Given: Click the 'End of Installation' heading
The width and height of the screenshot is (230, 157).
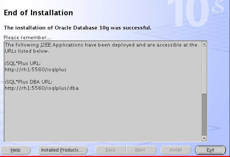Looking at the screenshot, I should coord(38,13).
